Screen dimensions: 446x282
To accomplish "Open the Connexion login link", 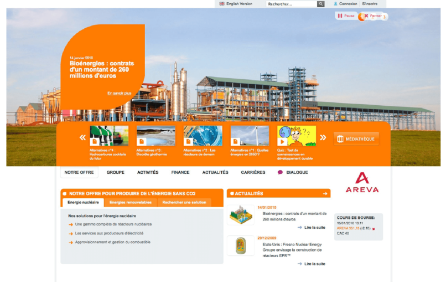I will 348,4.
